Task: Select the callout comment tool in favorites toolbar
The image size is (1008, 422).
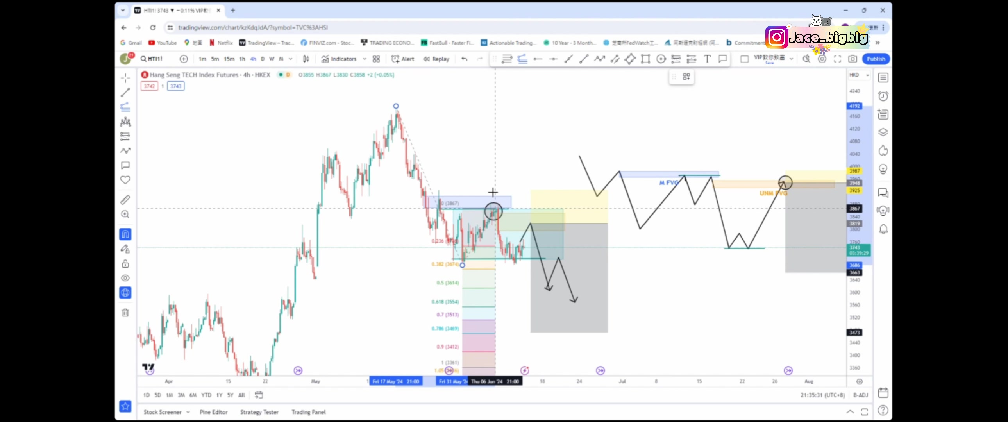Action: [722, 59]
